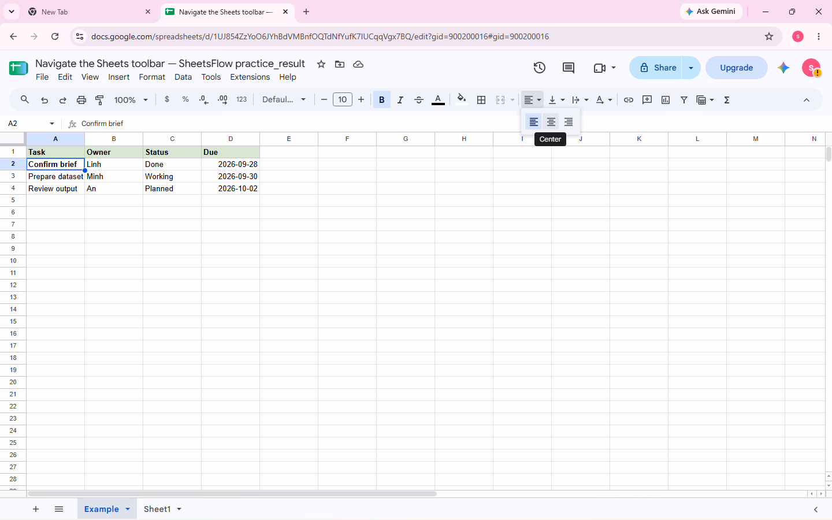832x520 pixels.
Task: Open the zoom 100% dropdown
Action: point(131,100)
